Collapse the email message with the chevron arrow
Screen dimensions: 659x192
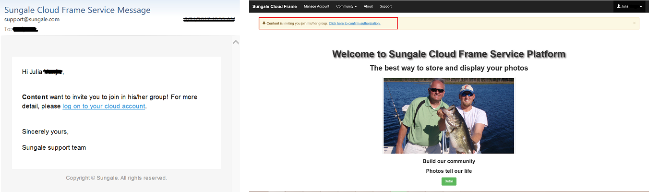pyautogui.click(x=235, y=42)
